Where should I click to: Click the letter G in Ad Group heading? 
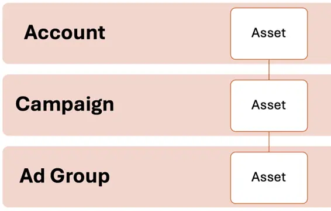[x=58, y=175]
